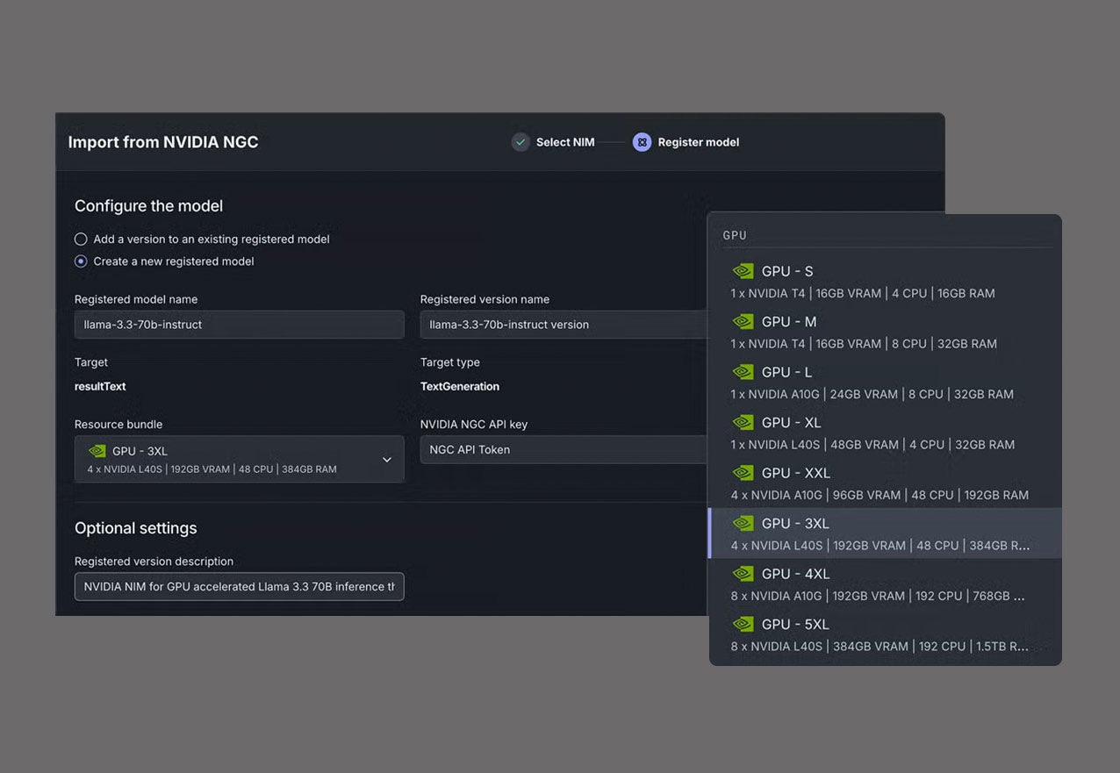Viewport: 1120px width, 773px height.
Task: Click the NVIDIA icon beside GPU - 5XL
Action: (x=743, y=624)
